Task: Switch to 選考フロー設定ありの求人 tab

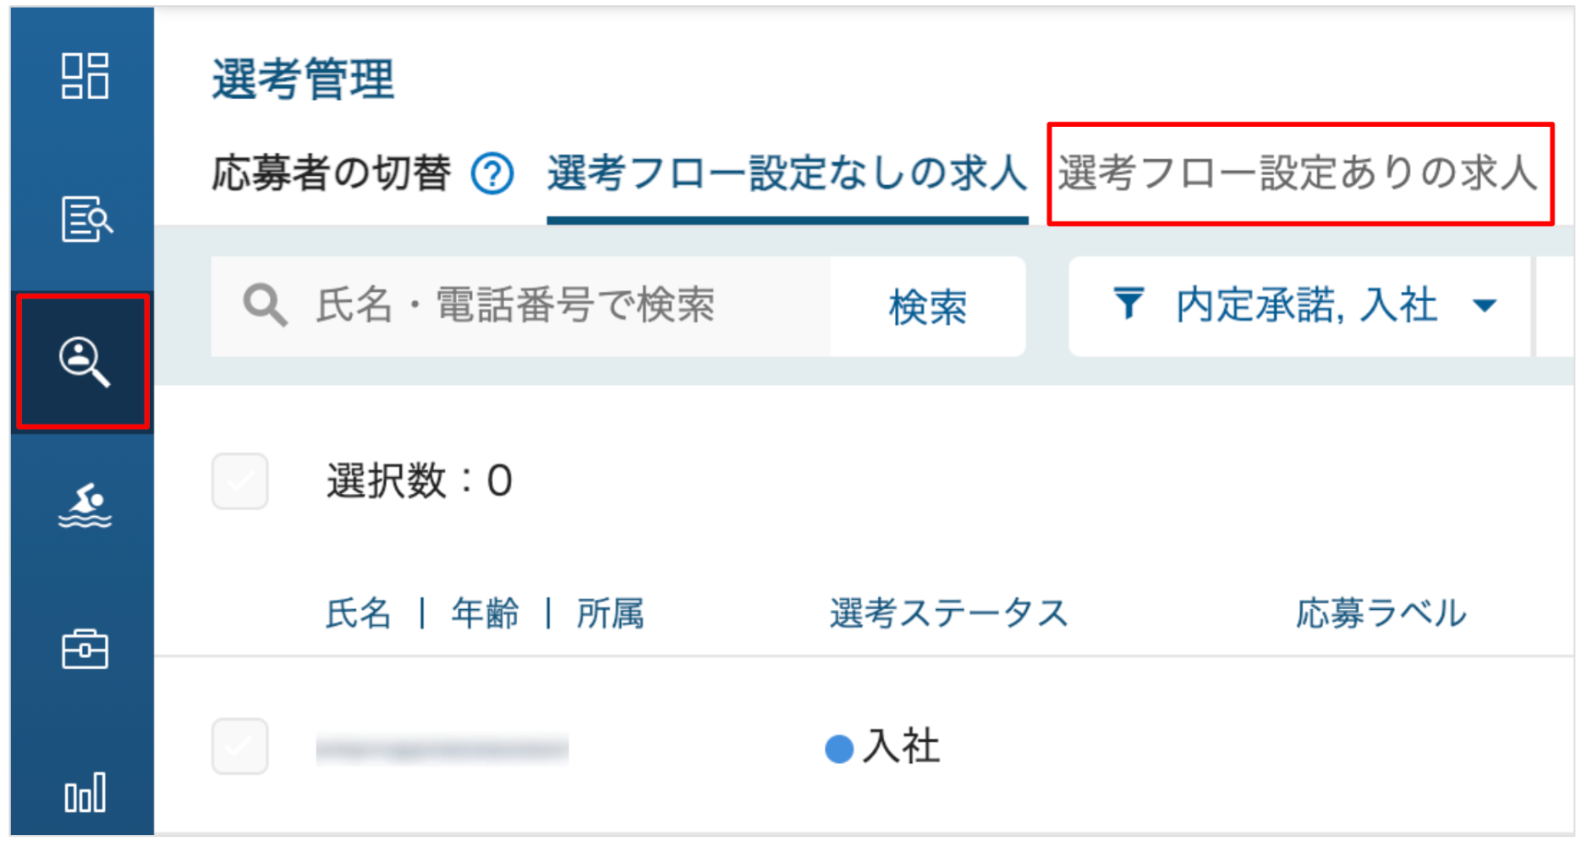Action: coord(1298,173)
